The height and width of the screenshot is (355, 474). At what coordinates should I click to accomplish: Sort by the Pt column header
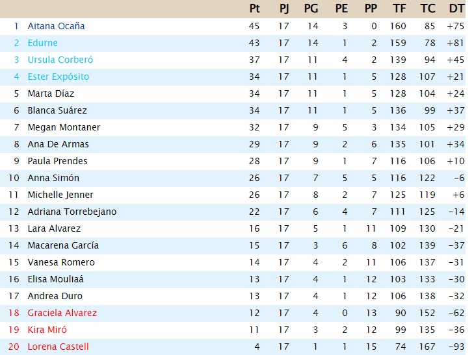[x=254, y=8]
